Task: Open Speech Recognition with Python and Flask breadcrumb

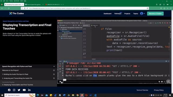Action: (16, 21)
